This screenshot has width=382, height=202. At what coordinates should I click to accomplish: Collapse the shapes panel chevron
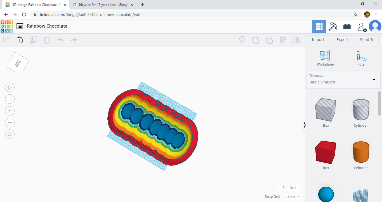pyautogui.click(x=305, y=125)
